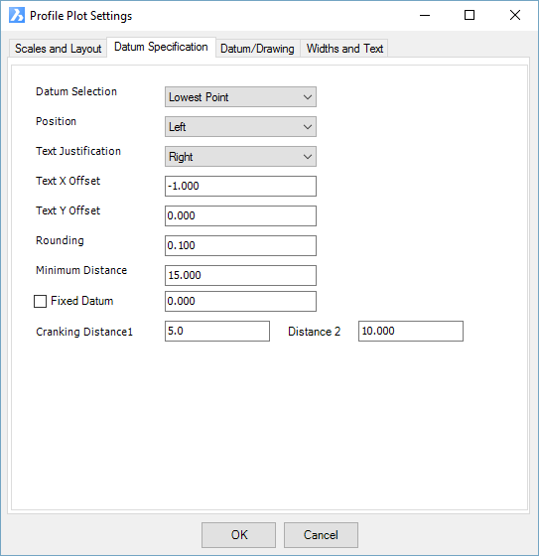Click the BricsCAD app icon in title bar

17,15
